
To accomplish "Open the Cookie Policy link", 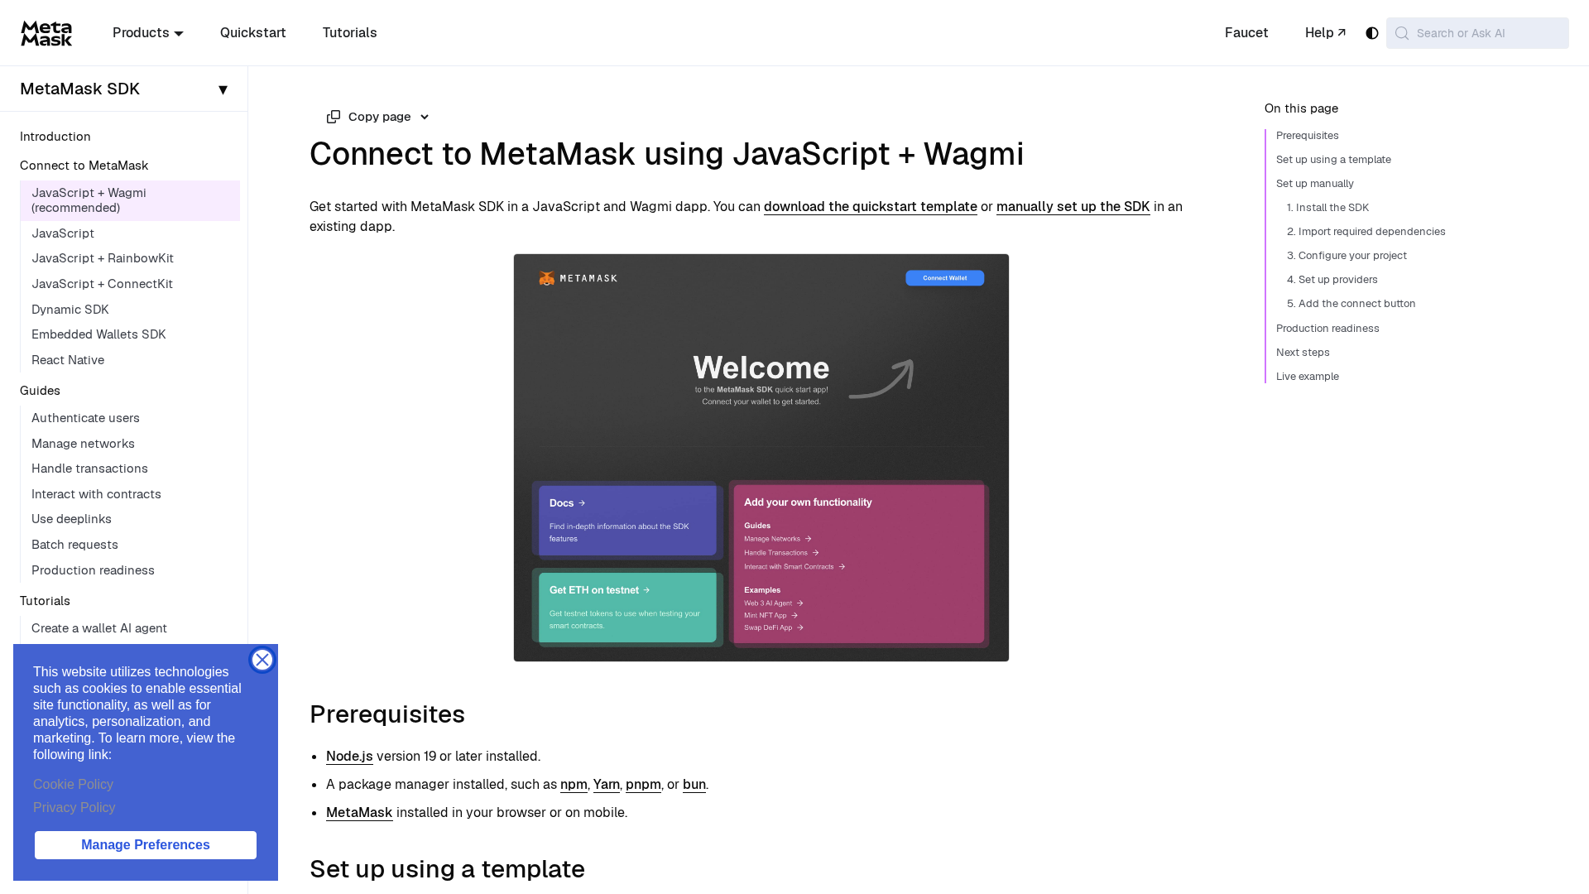I will point(73,785).
